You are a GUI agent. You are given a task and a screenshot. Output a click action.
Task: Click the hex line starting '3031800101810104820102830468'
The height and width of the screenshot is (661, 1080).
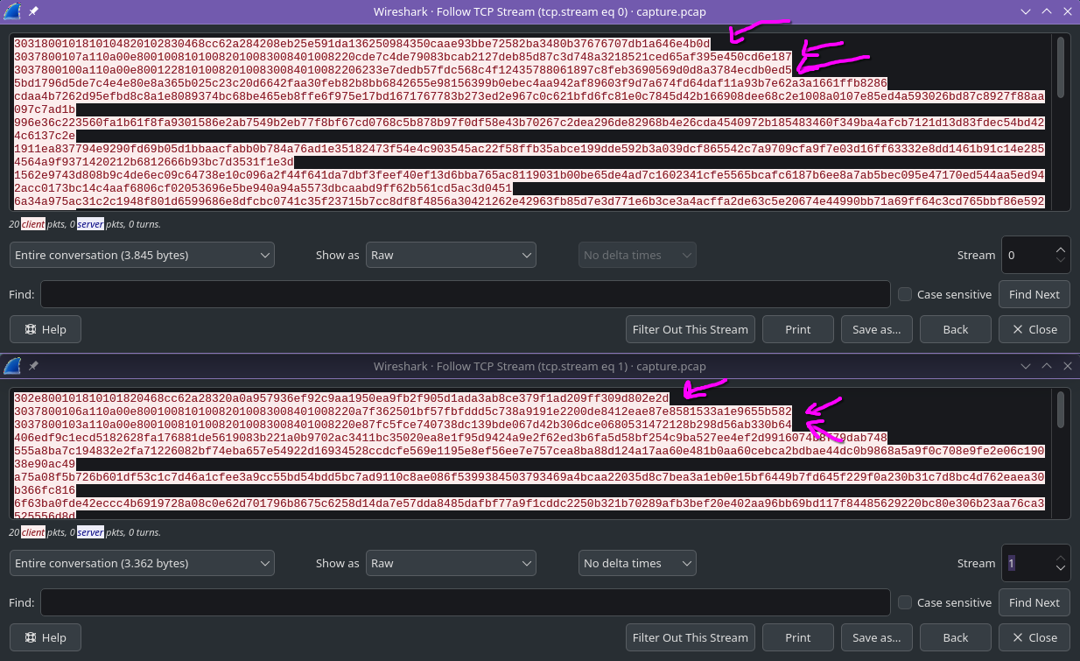[362, 42]
